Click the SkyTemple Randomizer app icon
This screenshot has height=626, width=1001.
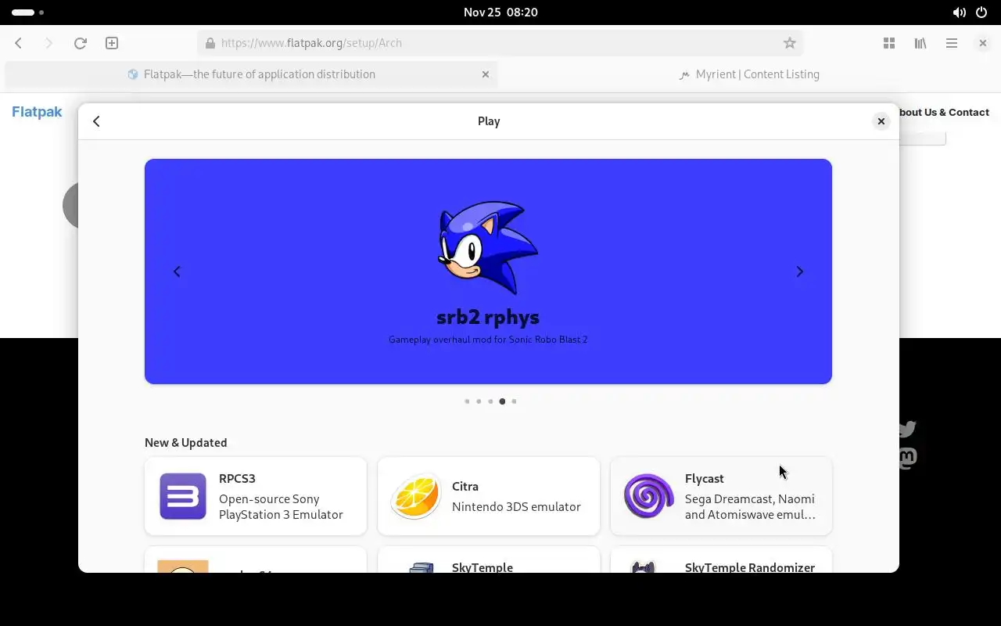(644, 567)
